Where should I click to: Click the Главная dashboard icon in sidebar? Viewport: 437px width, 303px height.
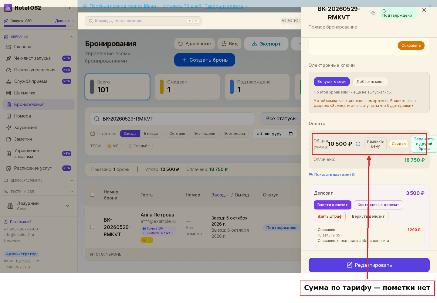tap(9, 47)
